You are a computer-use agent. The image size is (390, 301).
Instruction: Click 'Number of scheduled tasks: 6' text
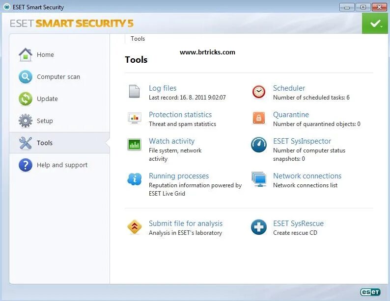coord(311,98)
